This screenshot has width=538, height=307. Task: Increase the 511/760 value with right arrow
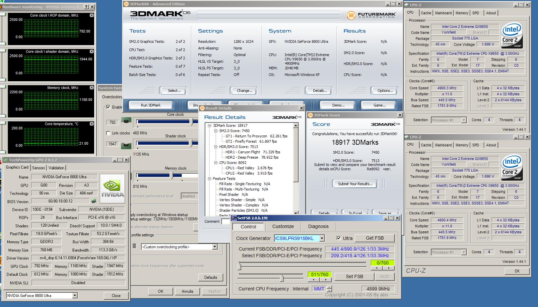point(325,280)
